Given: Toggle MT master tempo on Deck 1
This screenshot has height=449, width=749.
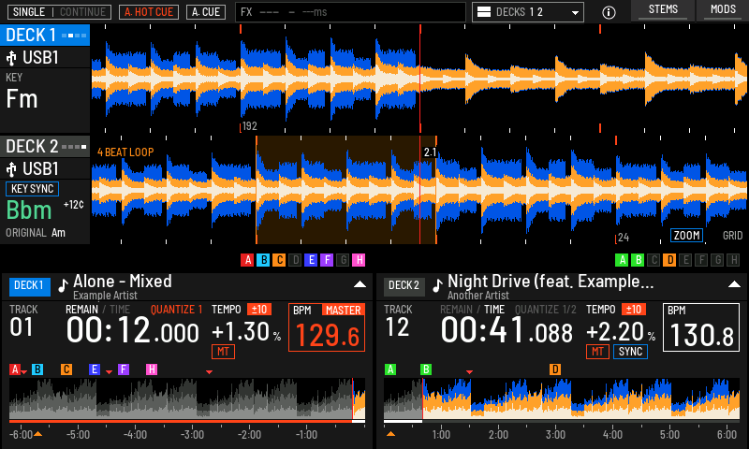Looking at the screenshot, I should 223,352.
